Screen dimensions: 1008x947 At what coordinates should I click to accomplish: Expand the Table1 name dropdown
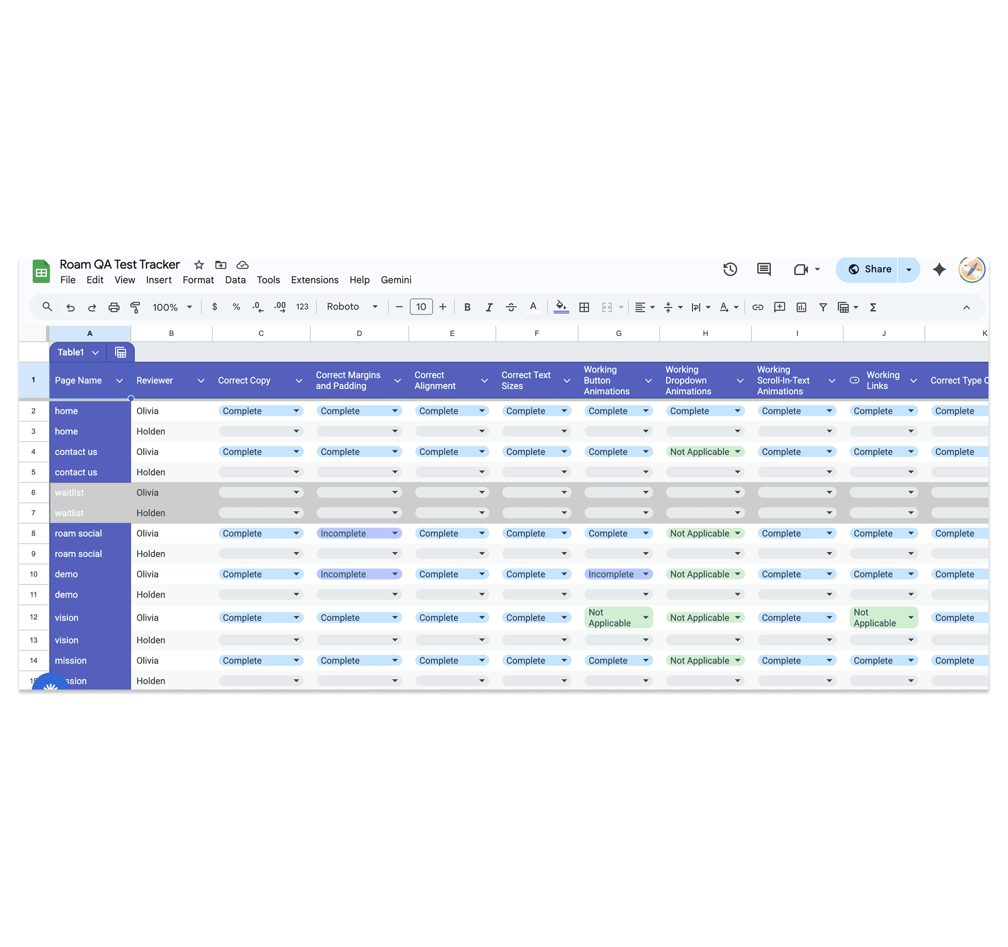(x=95, y=353)
